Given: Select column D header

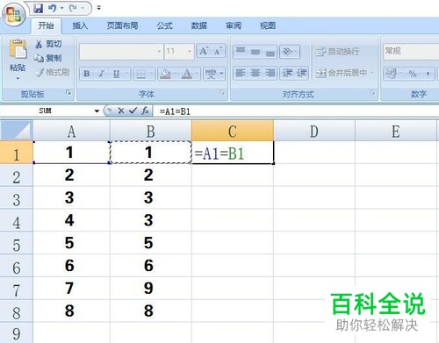Looking at the screenshot, I should click(314, 132).
